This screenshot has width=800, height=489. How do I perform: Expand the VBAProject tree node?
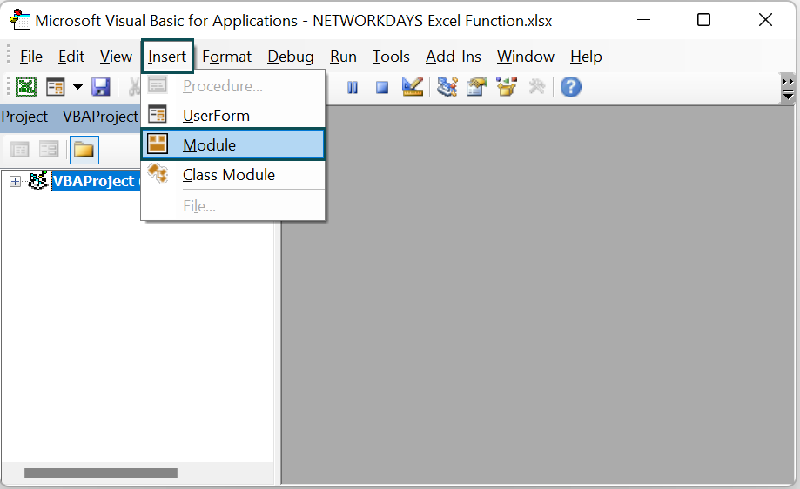pos(16,182)
